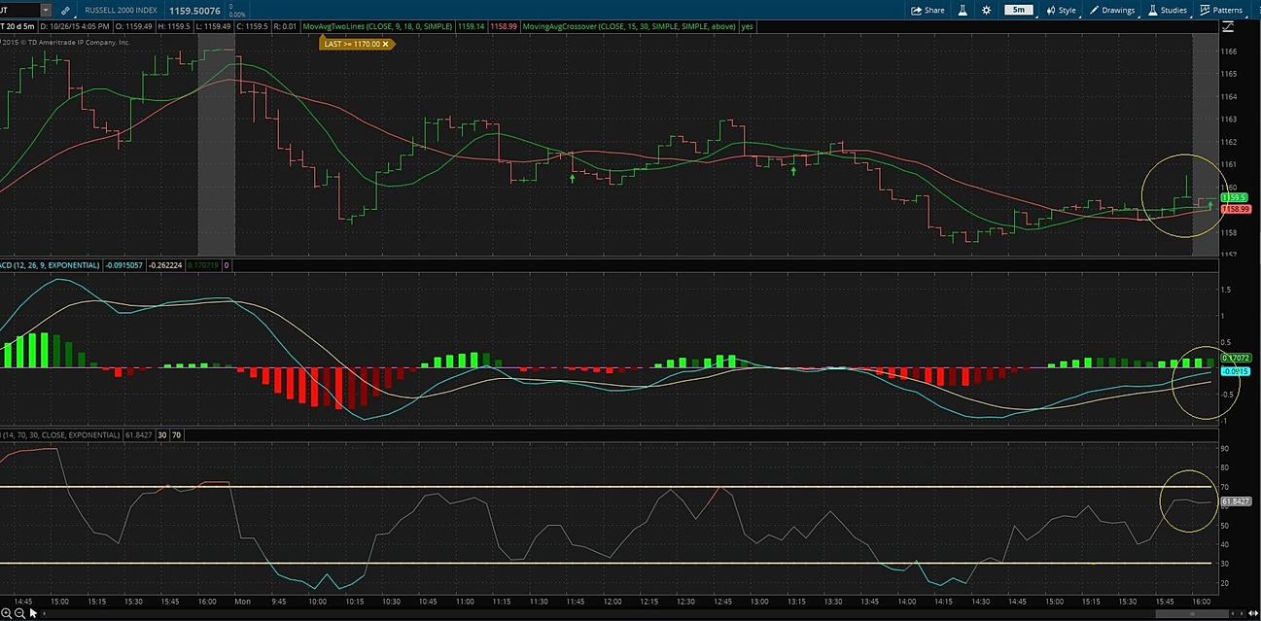Select the pointer cursor tool icon
Viewport: 1261px width, 621px height.
(x=33, y=612)
